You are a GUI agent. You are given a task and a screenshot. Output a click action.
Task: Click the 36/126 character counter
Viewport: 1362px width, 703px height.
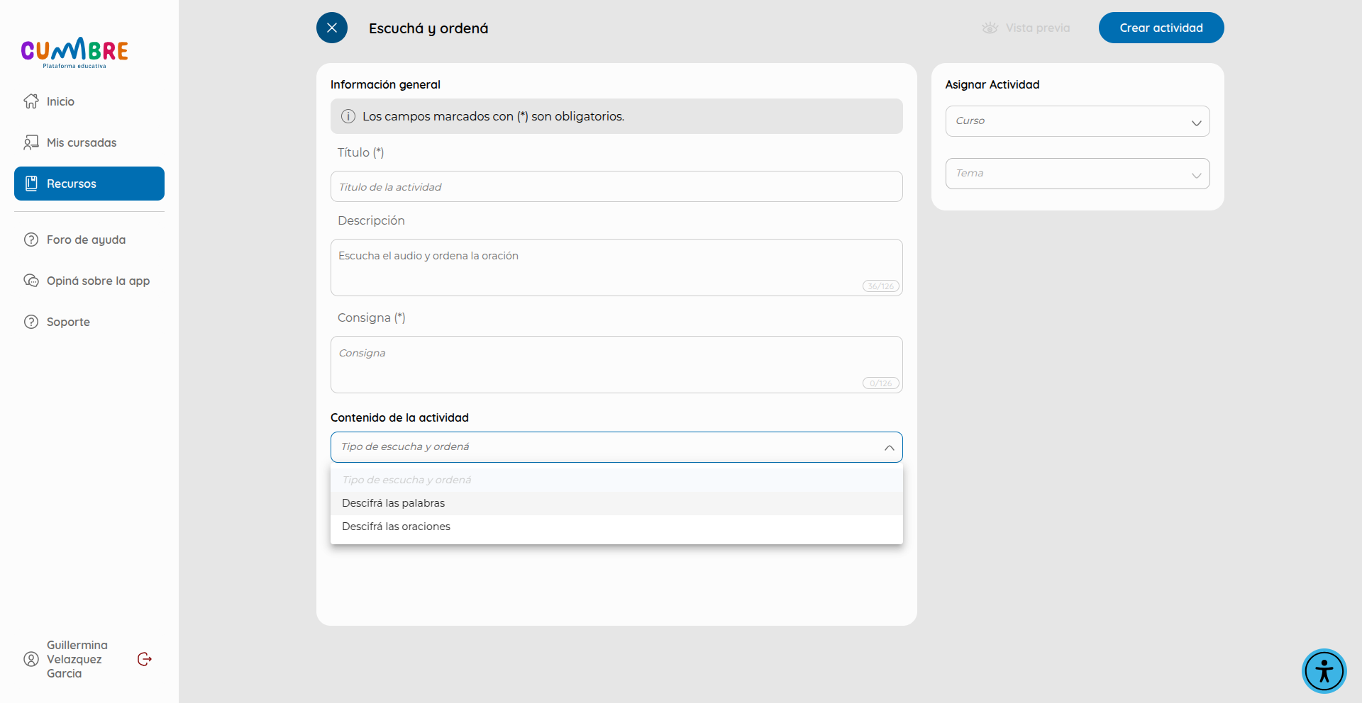[x=881, y=286]
